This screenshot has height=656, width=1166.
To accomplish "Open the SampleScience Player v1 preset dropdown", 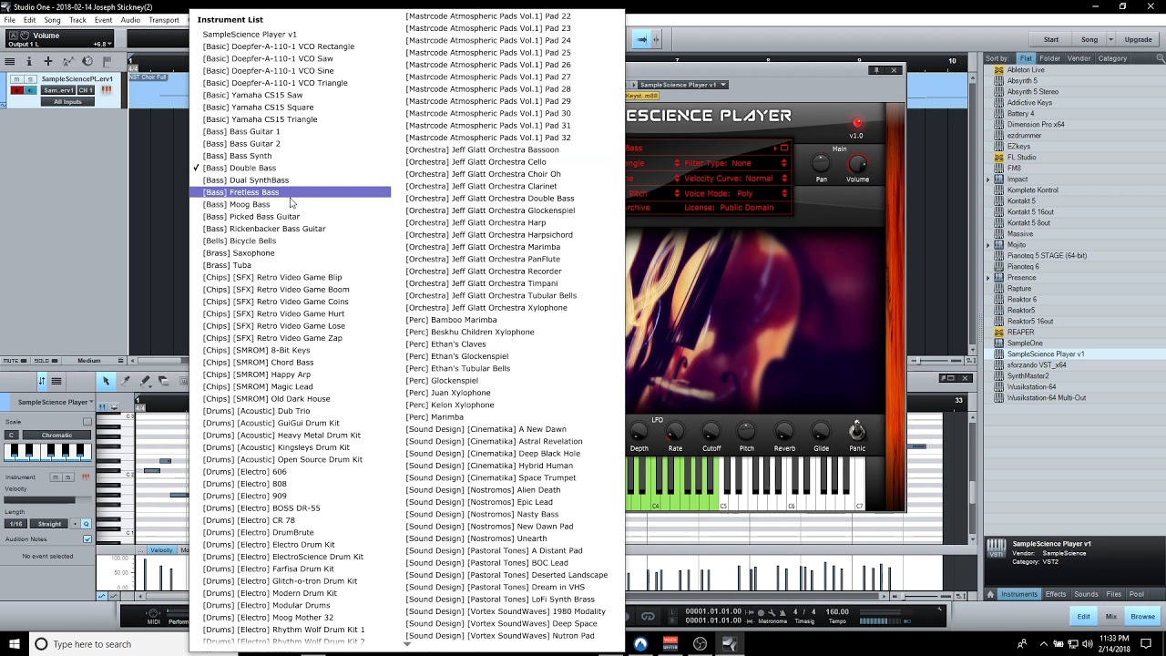I will pos(723,85).
